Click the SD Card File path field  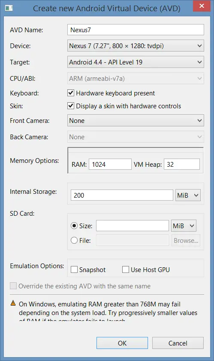pos(133,240)
